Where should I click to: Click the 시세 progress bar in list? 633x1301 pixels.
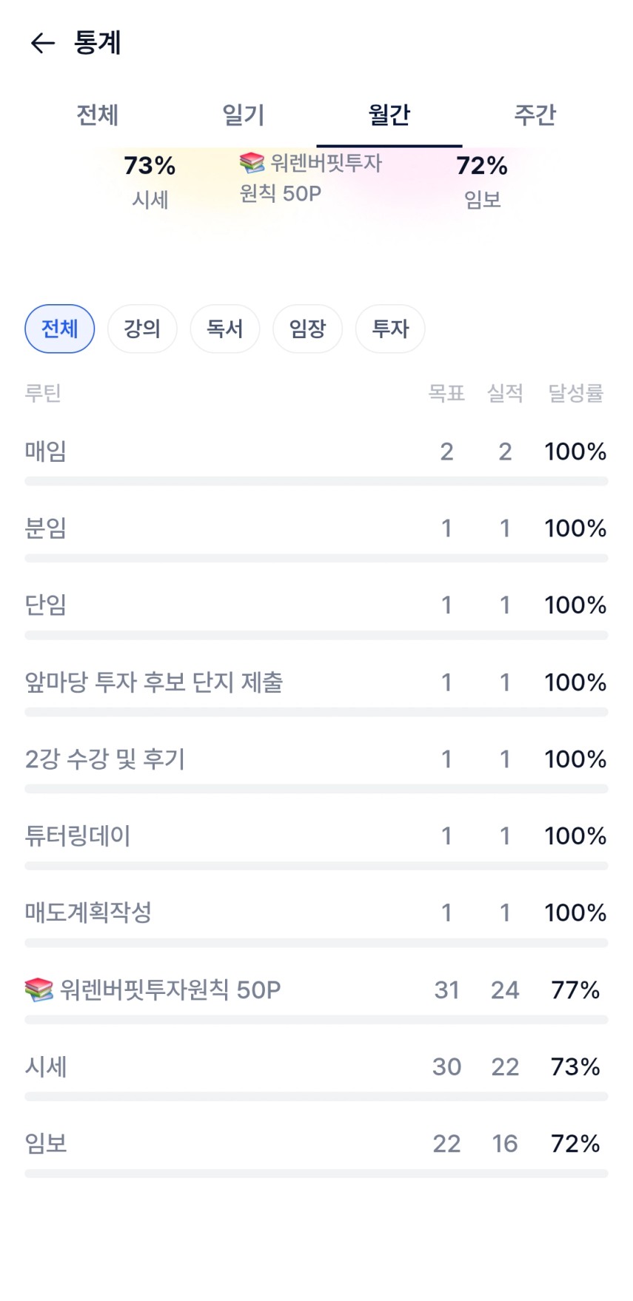pos(316,1097)
